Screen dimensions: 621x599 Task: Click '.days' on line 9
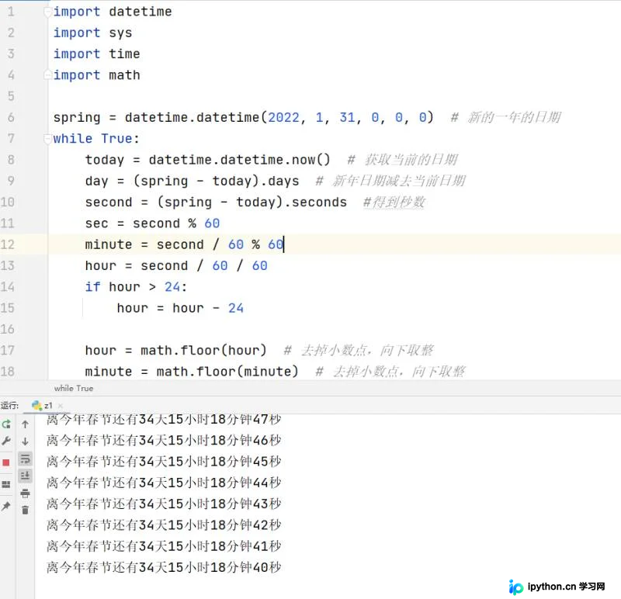coord(279,181)
